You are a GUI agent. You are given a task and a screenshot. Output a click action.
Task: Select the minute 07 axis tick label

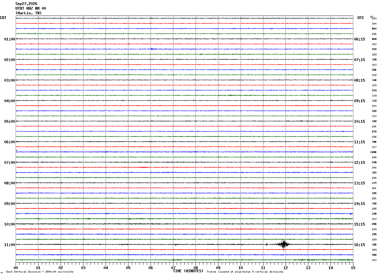point(173,268)
